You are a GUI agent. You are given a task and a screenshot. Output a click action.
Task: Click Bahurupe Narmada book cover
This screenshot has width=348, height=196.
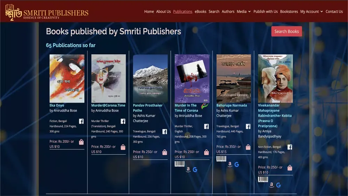(234, 78)
